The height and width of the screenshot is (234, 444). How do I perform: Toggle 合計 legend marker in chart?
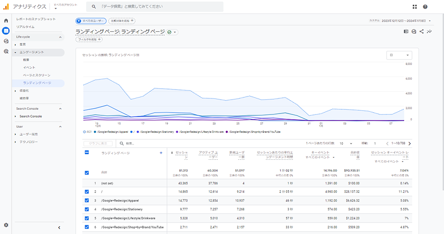point(84,132)
